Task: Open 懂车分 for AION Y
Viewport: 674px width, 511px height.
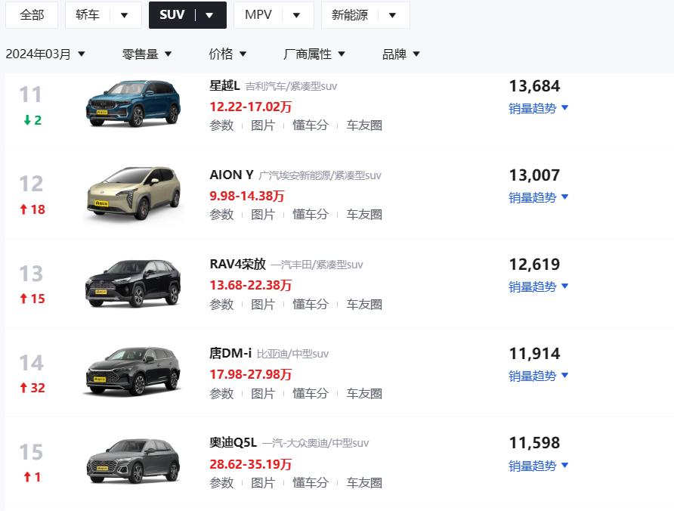Action: click(x=311, y=215)
